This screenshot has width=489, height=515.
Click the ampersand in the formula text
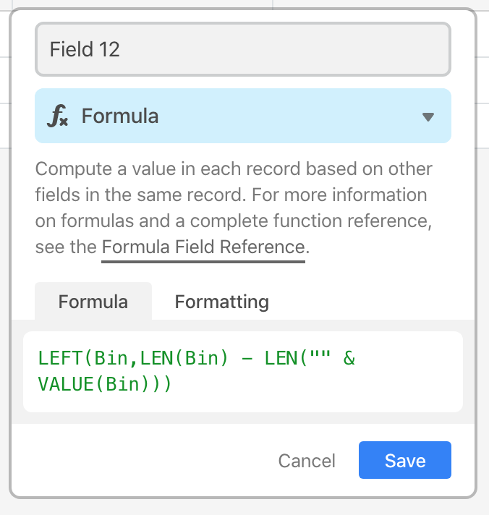coord(349,358)
